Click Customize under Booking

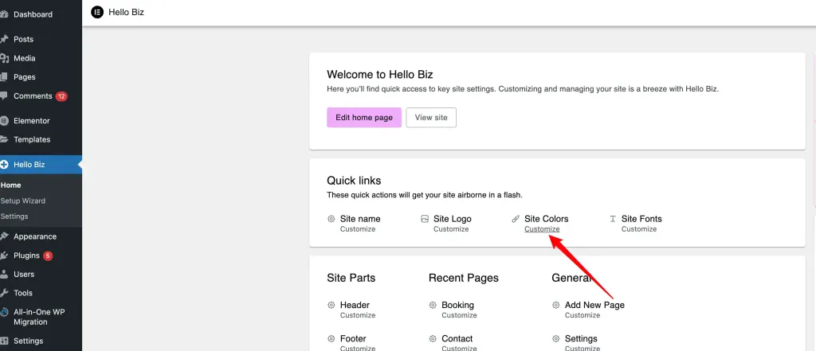[x=459, y=315]
